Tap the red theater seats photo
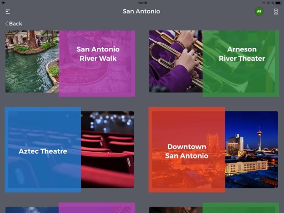The width and height of the screenshot is (284, 213). [x=108, y=150]
